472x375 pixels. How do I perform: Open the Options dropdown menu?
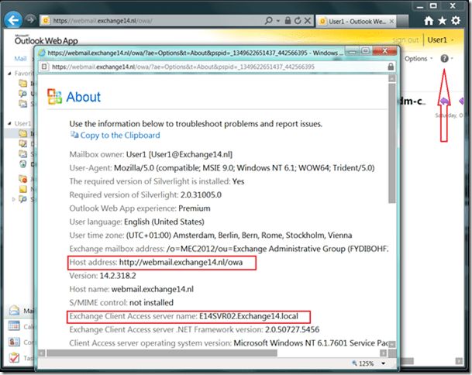click(x=419, y=59)
